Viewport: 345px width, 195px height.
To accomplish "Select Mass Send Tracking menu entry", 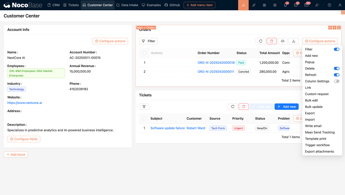I will click(x=322, y=132).
